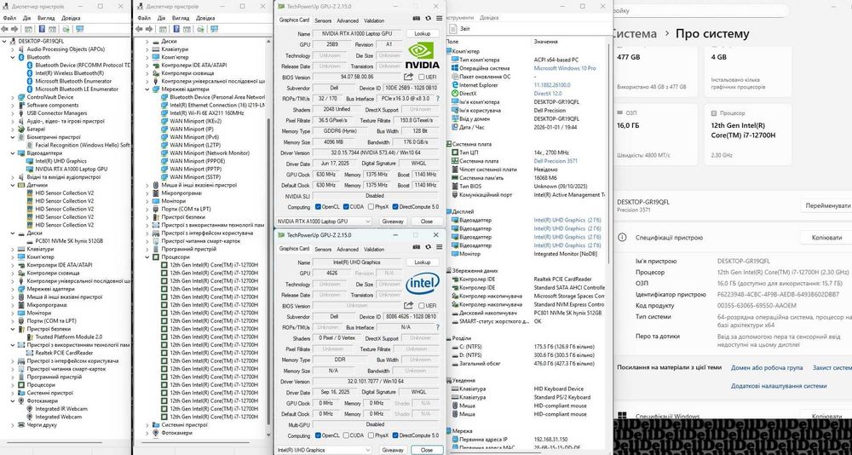852x455 pixels.
Task: Click Dell Precision 3571 motherboard value link
Action: coord(556,161)
